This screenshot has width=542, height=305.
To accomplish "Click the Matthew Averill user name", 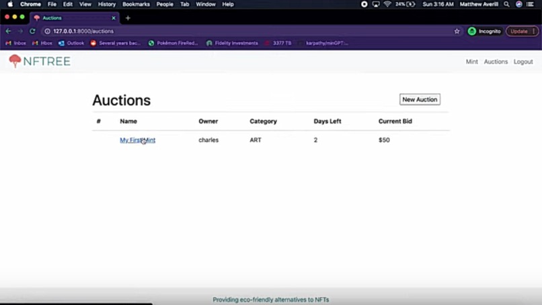I will click(x=479, y=4).
